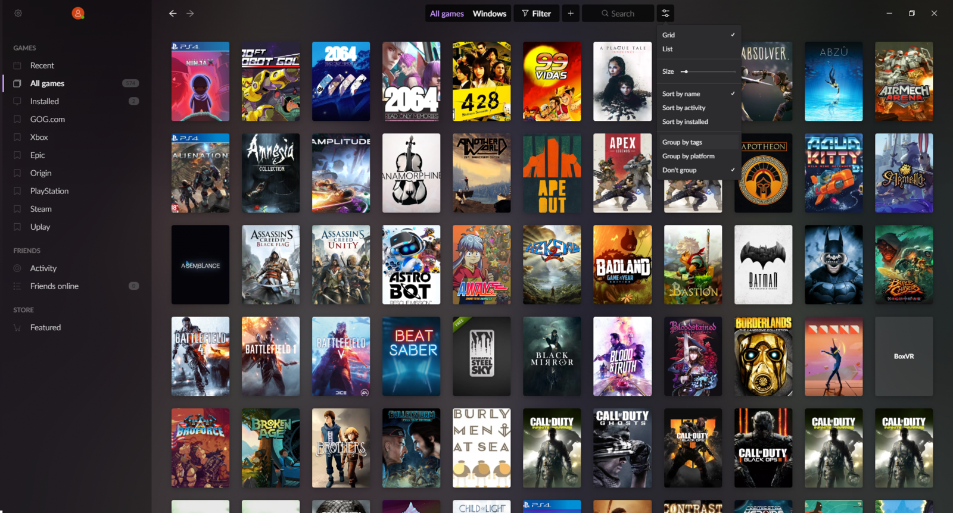953x513 pixels.
Task: Switch to Grid view
Action: pyautogui.click(x=699, y=35)
